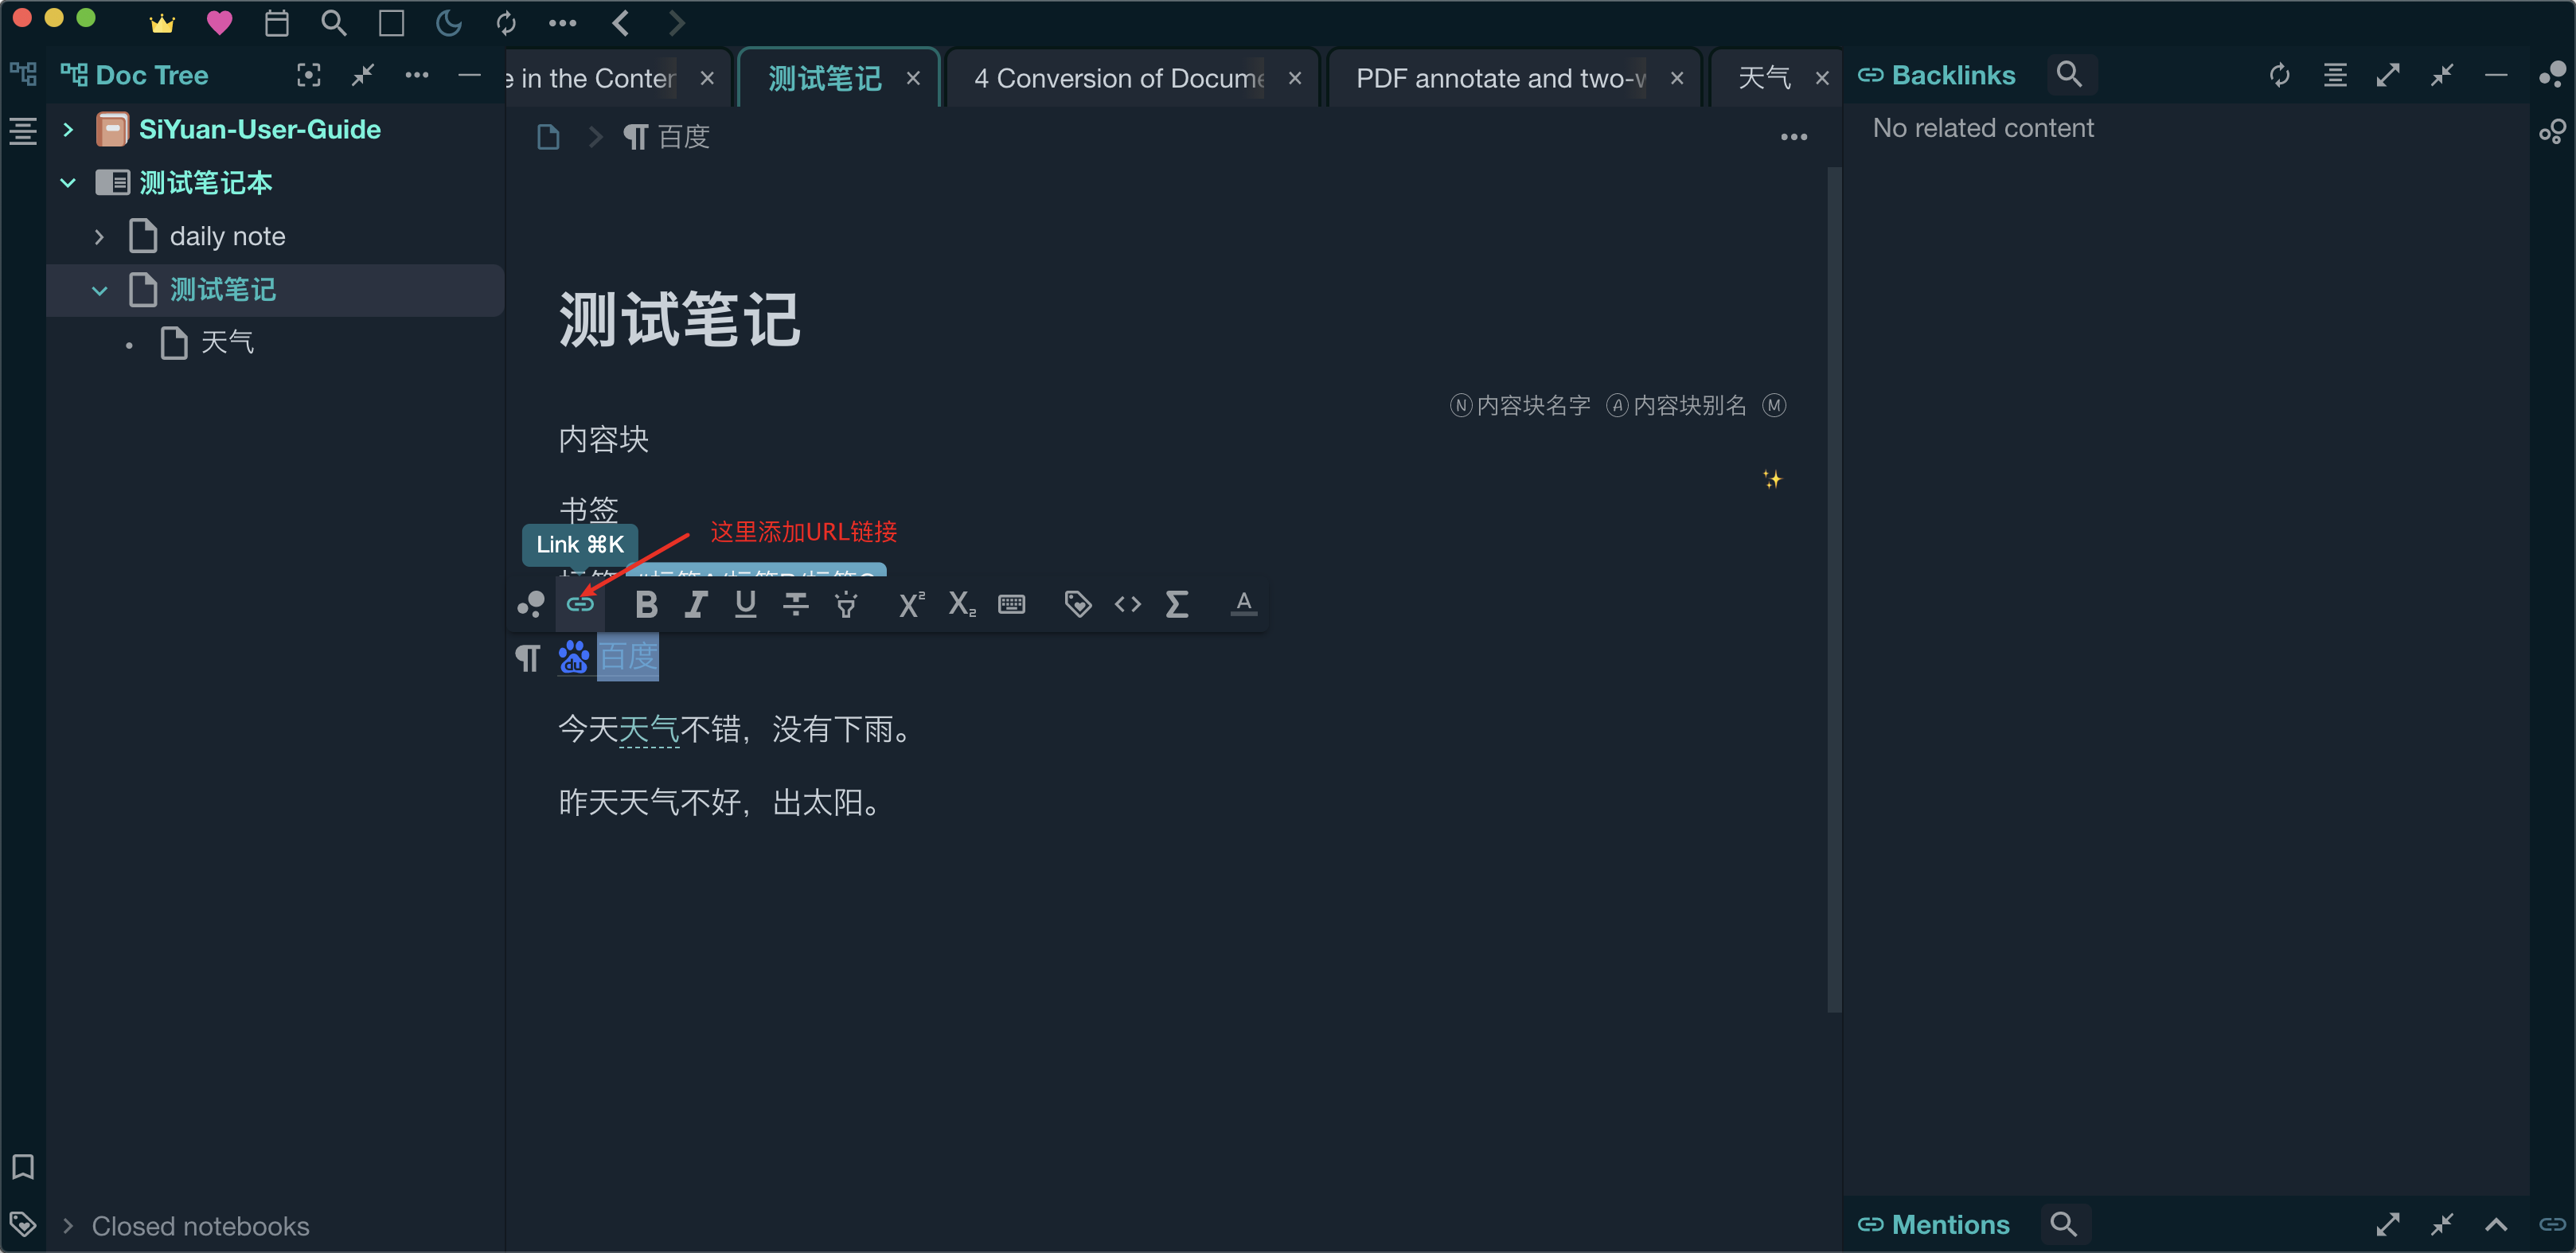This screenshot has height=1253, width=2576.
Task: Refresh the Backlinks panel
Action: [2280, 75]
